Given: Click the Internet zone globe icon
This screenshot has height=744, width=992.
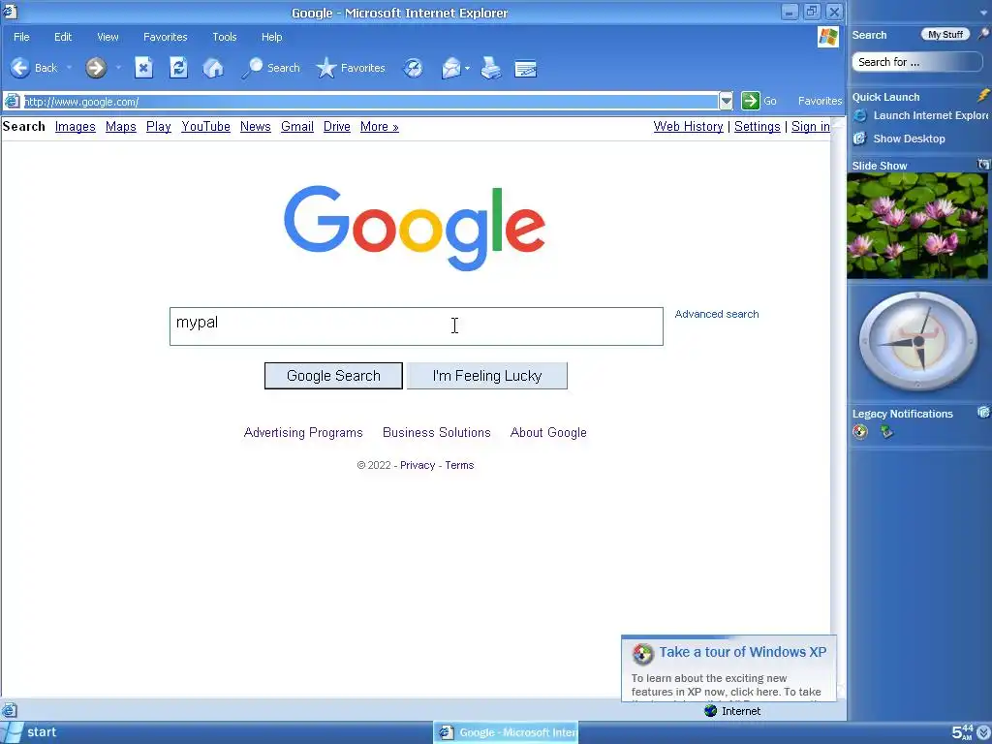Looking at the screenshot, I should [710, 710].
